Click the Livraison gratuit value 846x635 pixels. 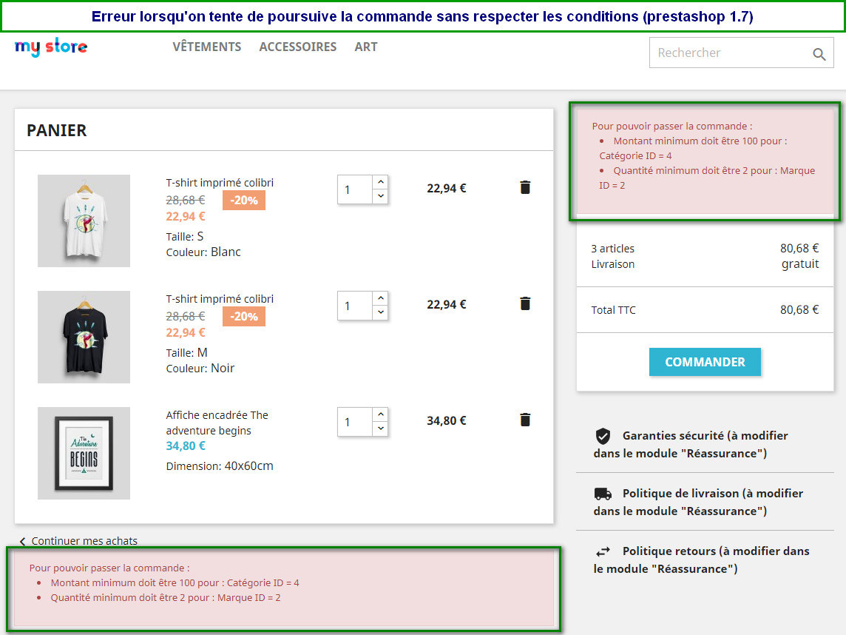800,264
